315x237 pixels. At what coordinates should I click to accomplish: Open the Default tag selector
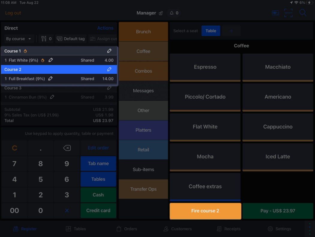point(71,39)
